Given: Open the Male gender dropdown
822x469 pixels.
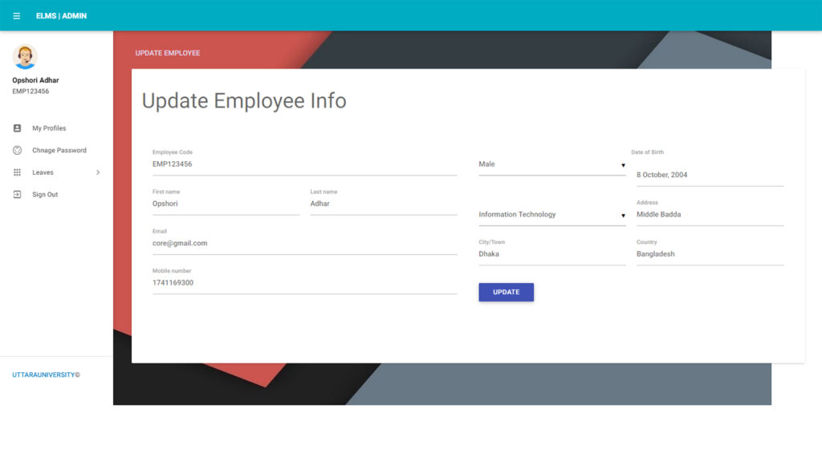Looking at the screenshot, I should [x=551, y=164].
